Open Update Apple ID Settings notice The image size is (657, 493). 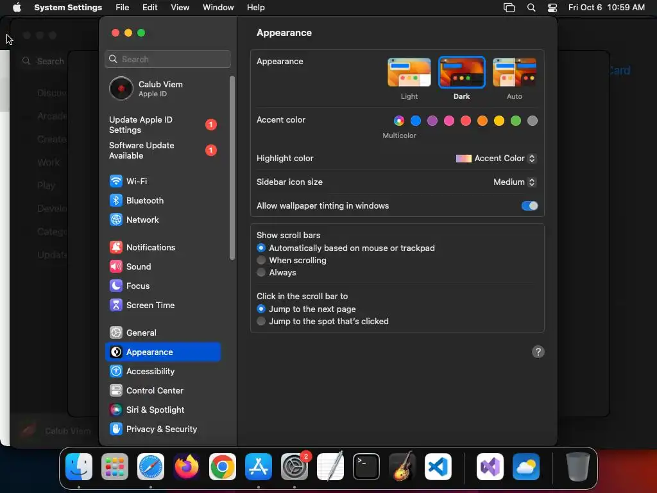click(x=162, y=125)
